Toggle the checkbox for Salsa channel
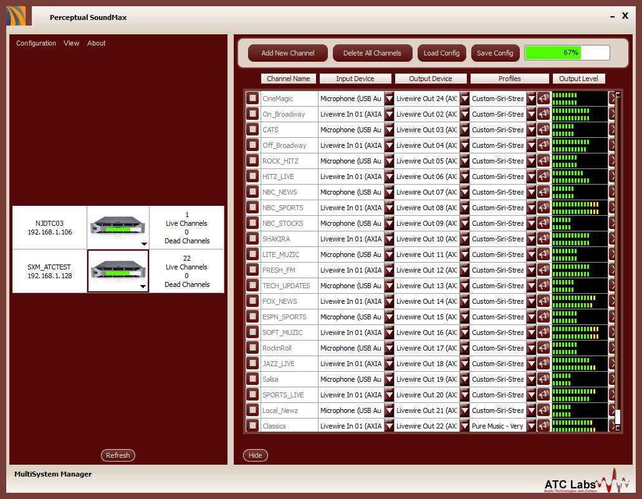The height and width of the screenshot is (499, 642). pyautogui.click(x=252, y=379)
